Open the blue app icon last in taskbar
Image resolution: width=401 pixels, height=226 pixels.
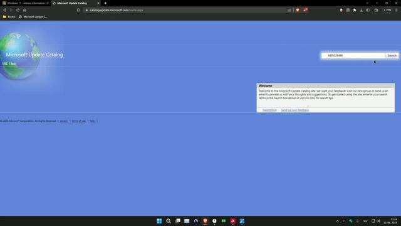[242, 221]
